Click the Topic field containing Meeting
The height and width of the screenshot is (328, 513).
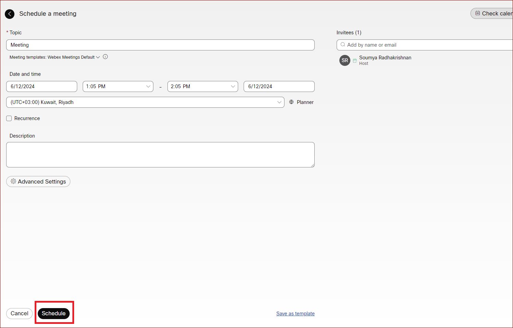160,45
